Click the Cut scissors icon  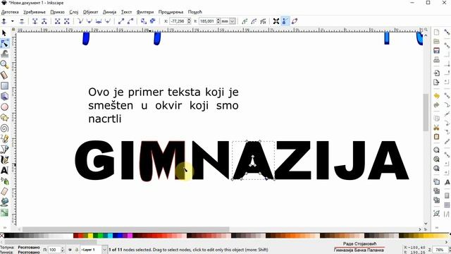[437, 128]
